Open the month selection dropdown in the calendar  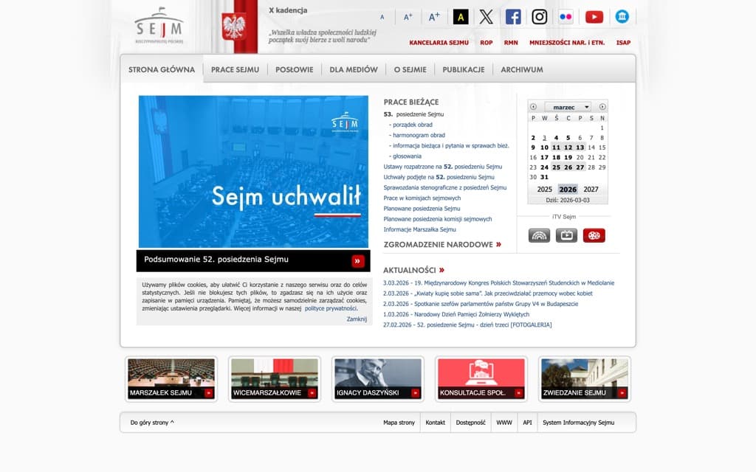click(x=567, y=106)
